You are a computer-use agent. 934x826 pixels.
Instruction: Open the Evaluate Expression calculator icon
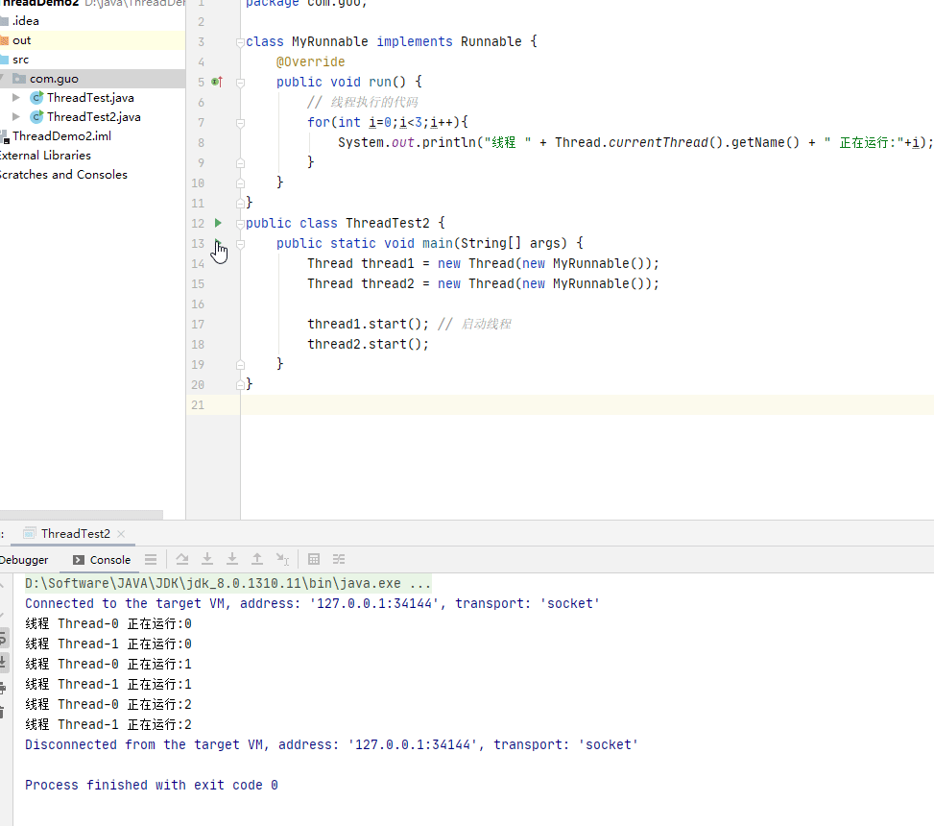314,559
